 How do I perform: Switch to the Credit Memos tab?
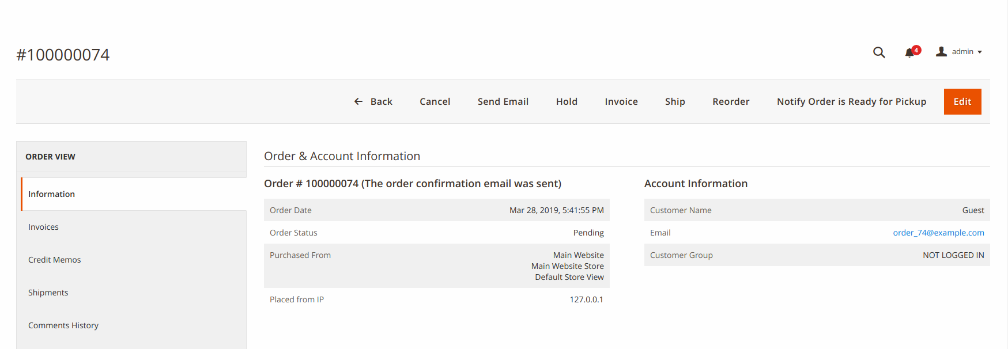coord(54,260)
